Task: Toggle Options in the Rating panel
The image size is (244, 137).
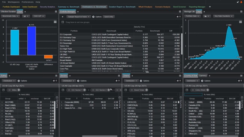Action: tap(22, 81)
